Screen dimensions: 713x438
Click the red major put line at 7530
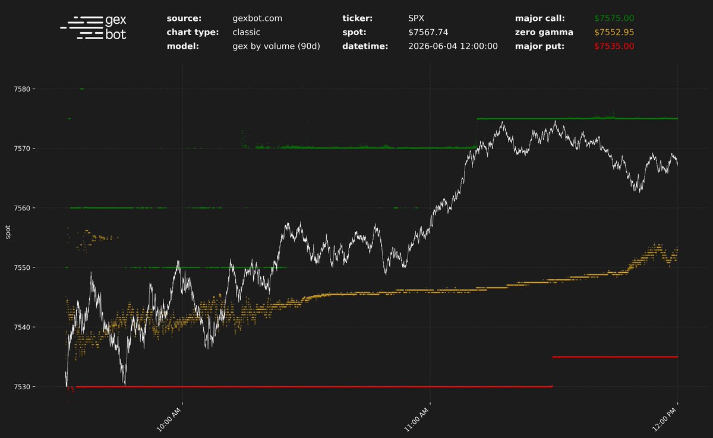pyautogui.click(x=314, y=386)
